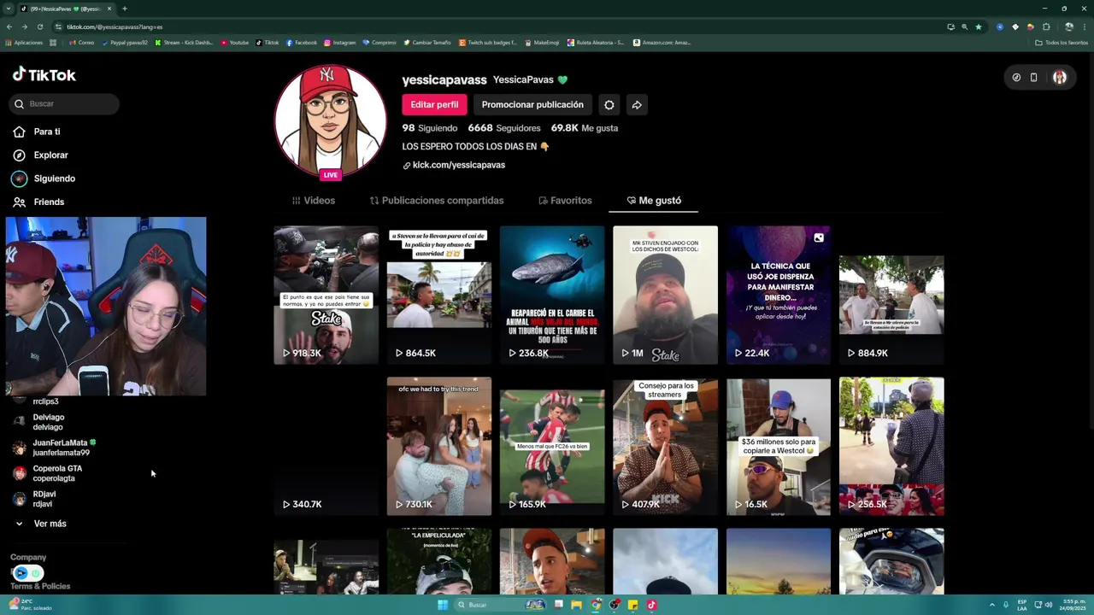Switch to the Favoritos tab
The height and width of the screenshot is (615, 1094).
tap(565, 201)
